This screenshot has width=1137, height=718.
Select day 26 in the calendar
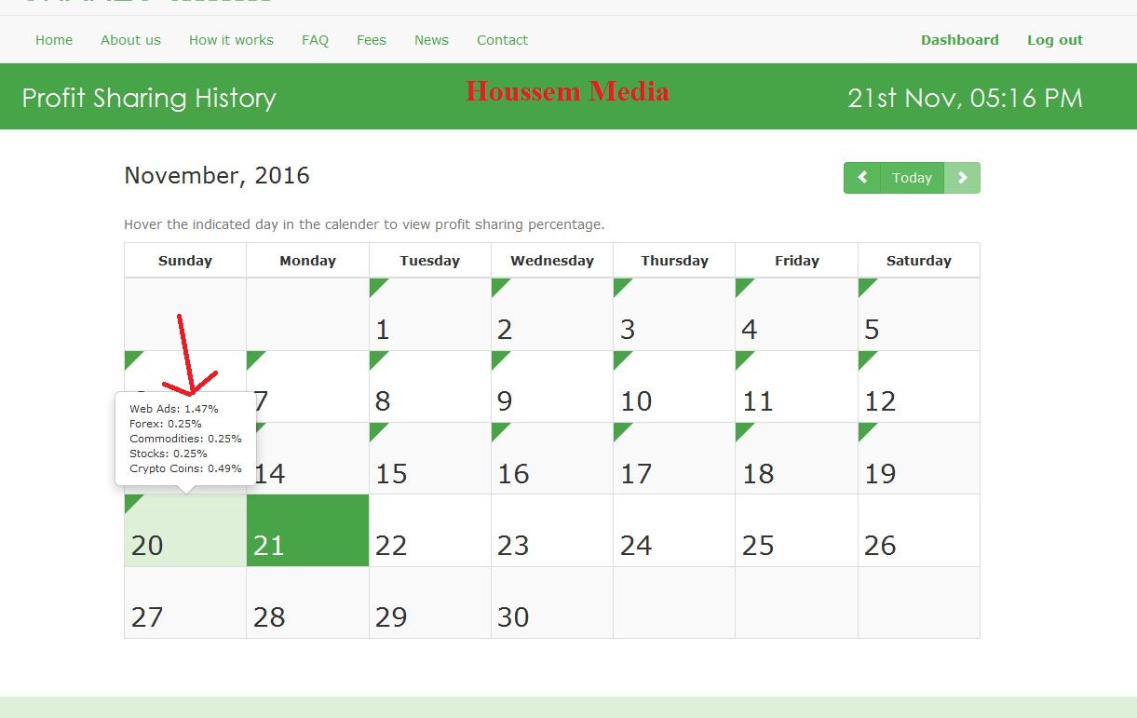919,531
